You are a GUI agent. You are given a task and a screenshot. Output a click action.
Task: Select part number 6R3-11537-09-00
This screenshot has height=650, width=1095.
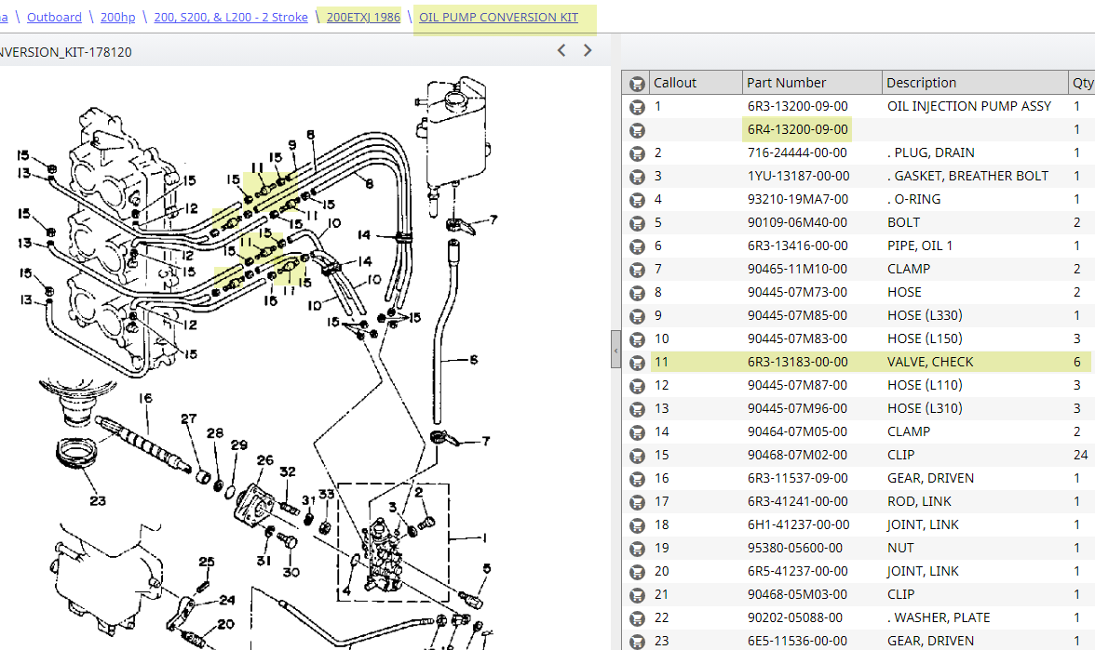[x=797, y=478]
